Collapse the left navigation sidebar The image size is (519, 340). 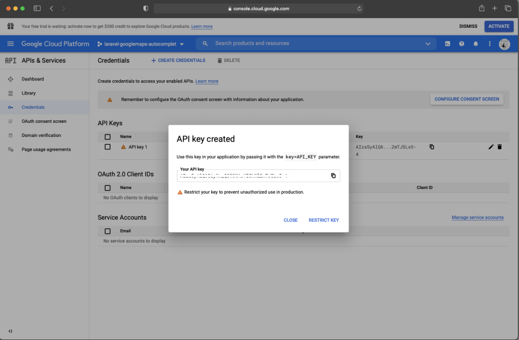pyautogui.click(x=10, y=331)
